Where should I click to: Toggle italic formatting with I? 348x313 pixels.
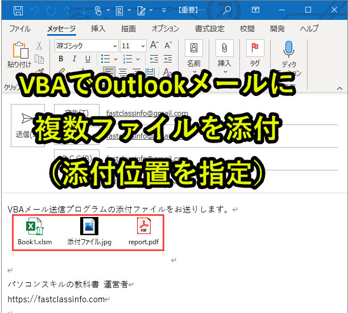coord(74,59)
